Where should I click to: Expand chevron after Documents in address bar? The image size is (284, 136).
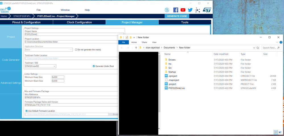(177, 48)
